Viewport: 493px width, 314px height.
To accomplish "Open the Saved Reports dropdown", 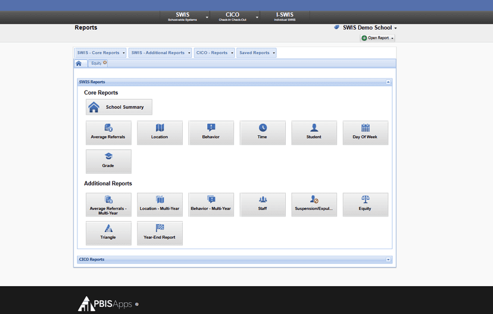I will pos(257,53).
